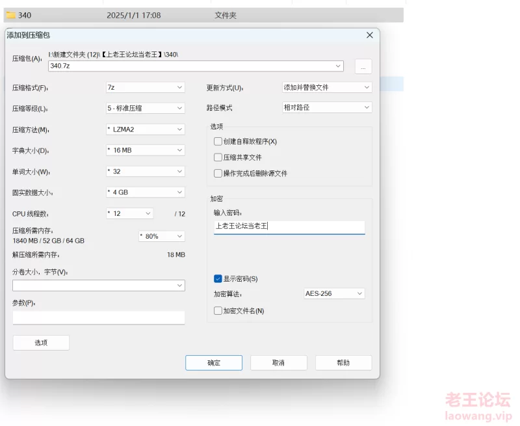Click the 取消 button

point(279,363)
